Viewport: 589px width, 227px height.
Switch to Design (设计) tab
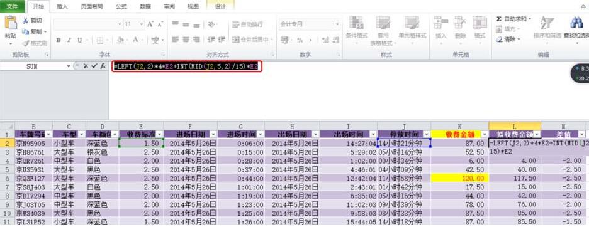[x=220, y=6]
